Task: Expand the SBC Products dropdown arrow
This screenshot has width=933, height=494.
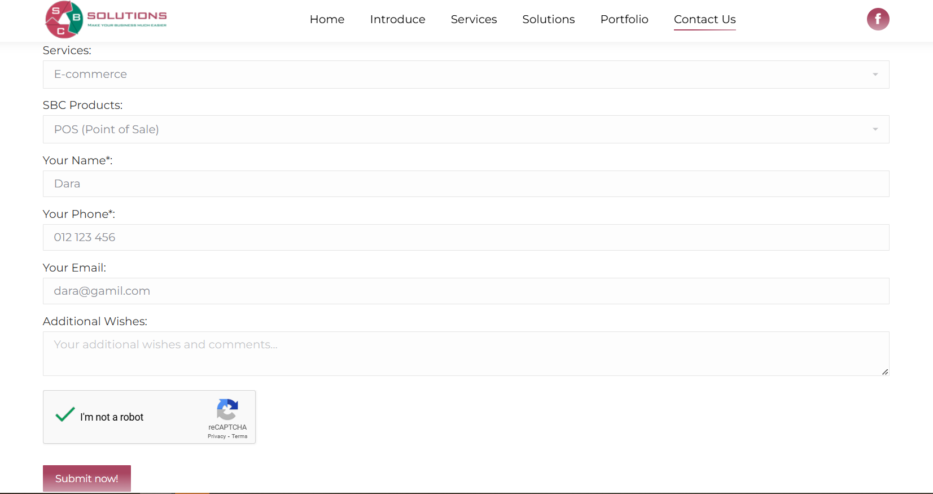Action: [875, 129]
